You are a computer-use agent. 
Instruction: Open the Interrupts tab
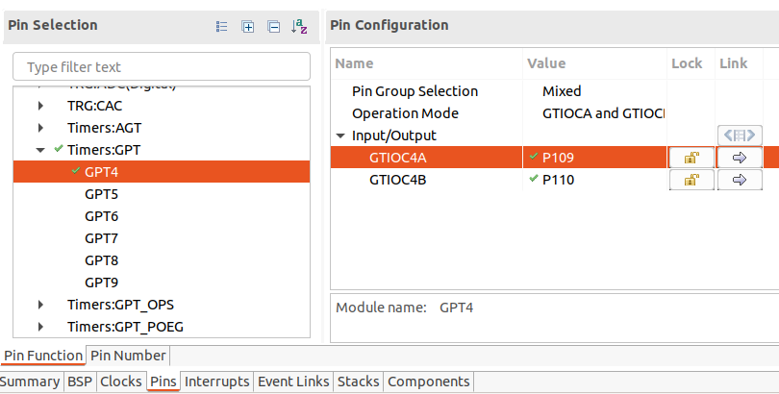[x=216, y=382]
